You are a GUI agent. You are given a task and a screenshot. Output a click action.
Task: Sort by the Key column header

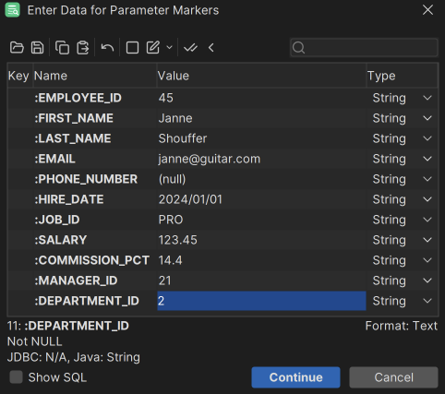tap(19, 76)
